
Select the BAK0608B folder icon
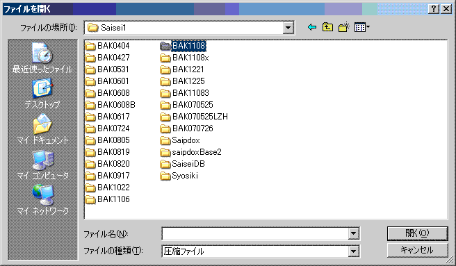tap(90, 105)
